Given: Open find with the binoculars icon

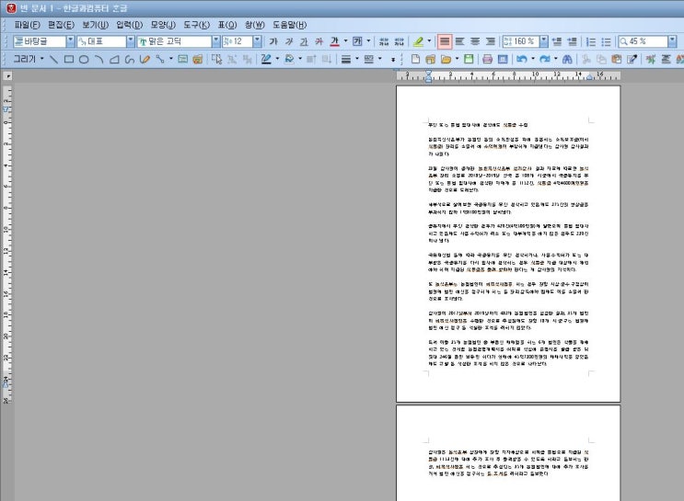Looking at the screenshot, I should (567, 59).
